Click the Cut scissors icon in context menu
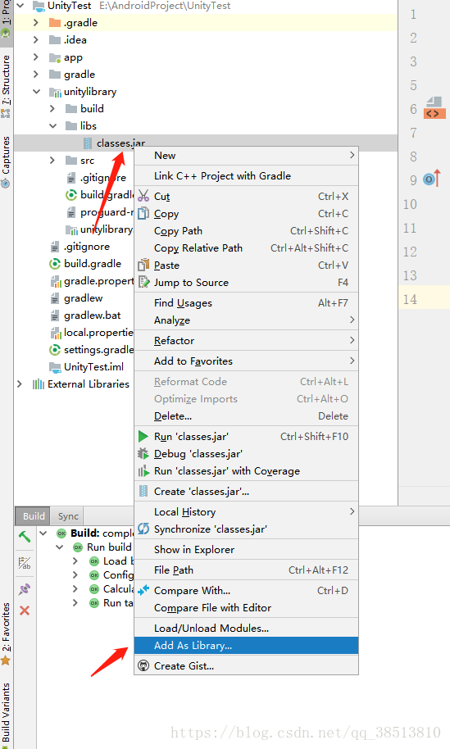450x749 pixels. (143, 196)
